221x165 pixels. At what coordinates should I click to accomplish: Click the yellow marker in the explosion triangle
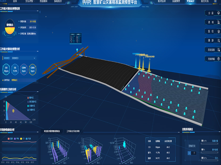13,111
